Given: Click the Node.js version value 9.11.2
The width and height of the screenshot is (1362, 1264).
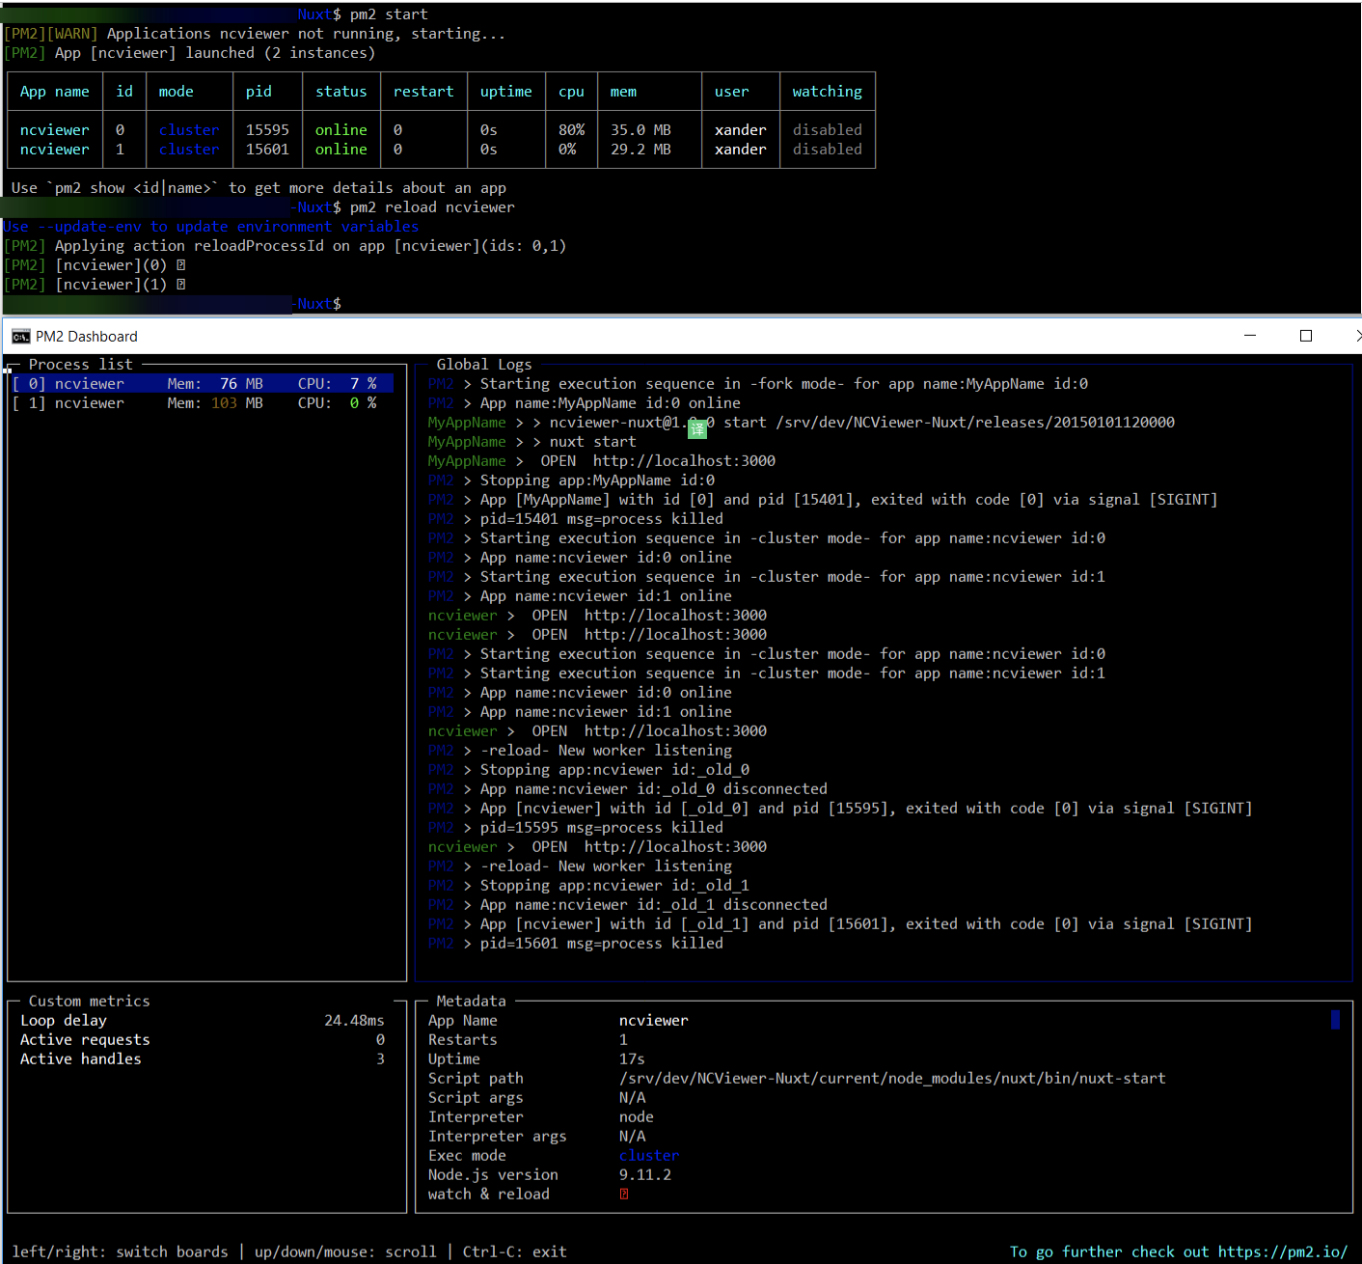Looking at the screenshot, I should pos(645,1175).
